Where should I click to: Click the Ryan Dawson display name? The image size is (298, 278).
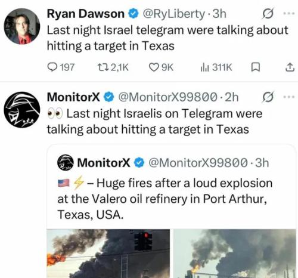86,14
